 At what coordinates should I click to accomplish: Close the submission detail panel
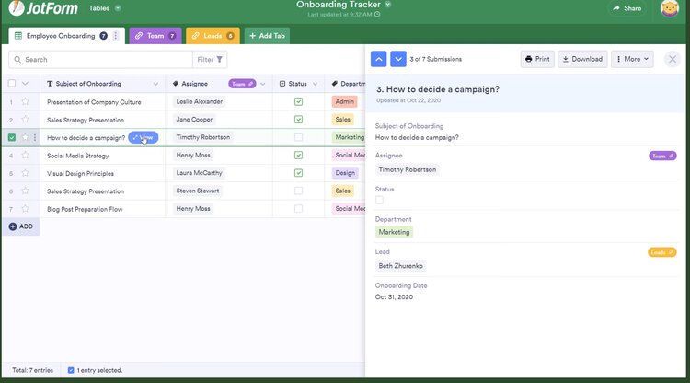pyautogui.click(x=673, y=59)
